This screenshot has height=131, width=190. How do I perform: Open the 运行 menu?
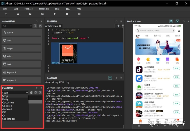(x=16, y=9)
